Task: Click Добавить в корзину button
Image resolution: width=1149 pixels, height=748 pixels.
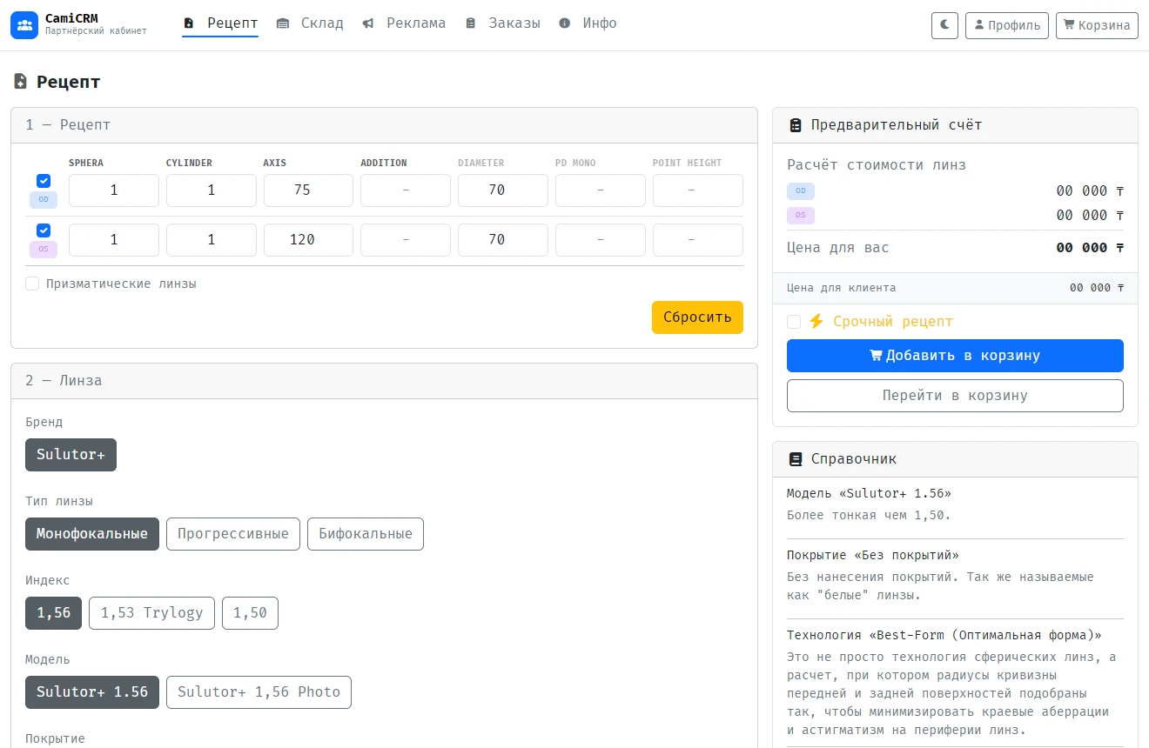Action: pos(955,356)
